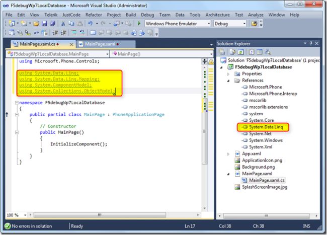This screenshot has width=327, height=235.
Task: Expand the Properties node
Action: [228, 74]
